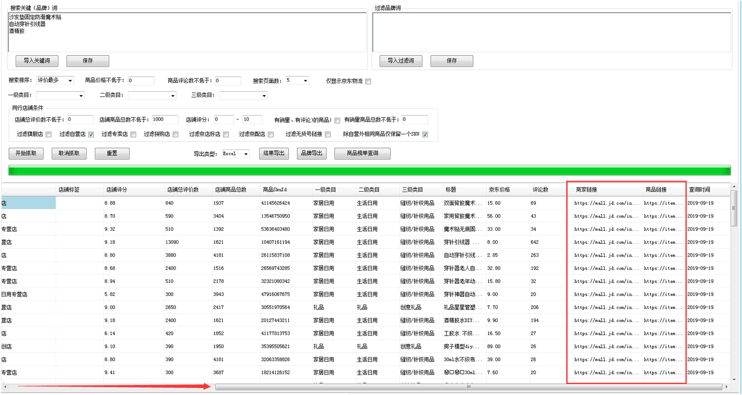Screen dimensions: 742x395
Task: Open the 搜索排序 dropdown
Action: (55, 81)
